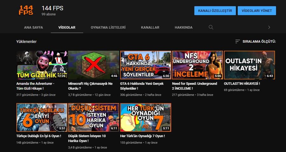Click '155 görüntüleme • 1 ay önce' text
The width and height of the screenshot is (286, 152).
coord(139,143)
